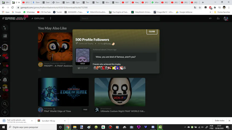Viewport: 232px width, 130px height.
Task: Open the game library icon in sidebar
Action: tap(5, 36)
